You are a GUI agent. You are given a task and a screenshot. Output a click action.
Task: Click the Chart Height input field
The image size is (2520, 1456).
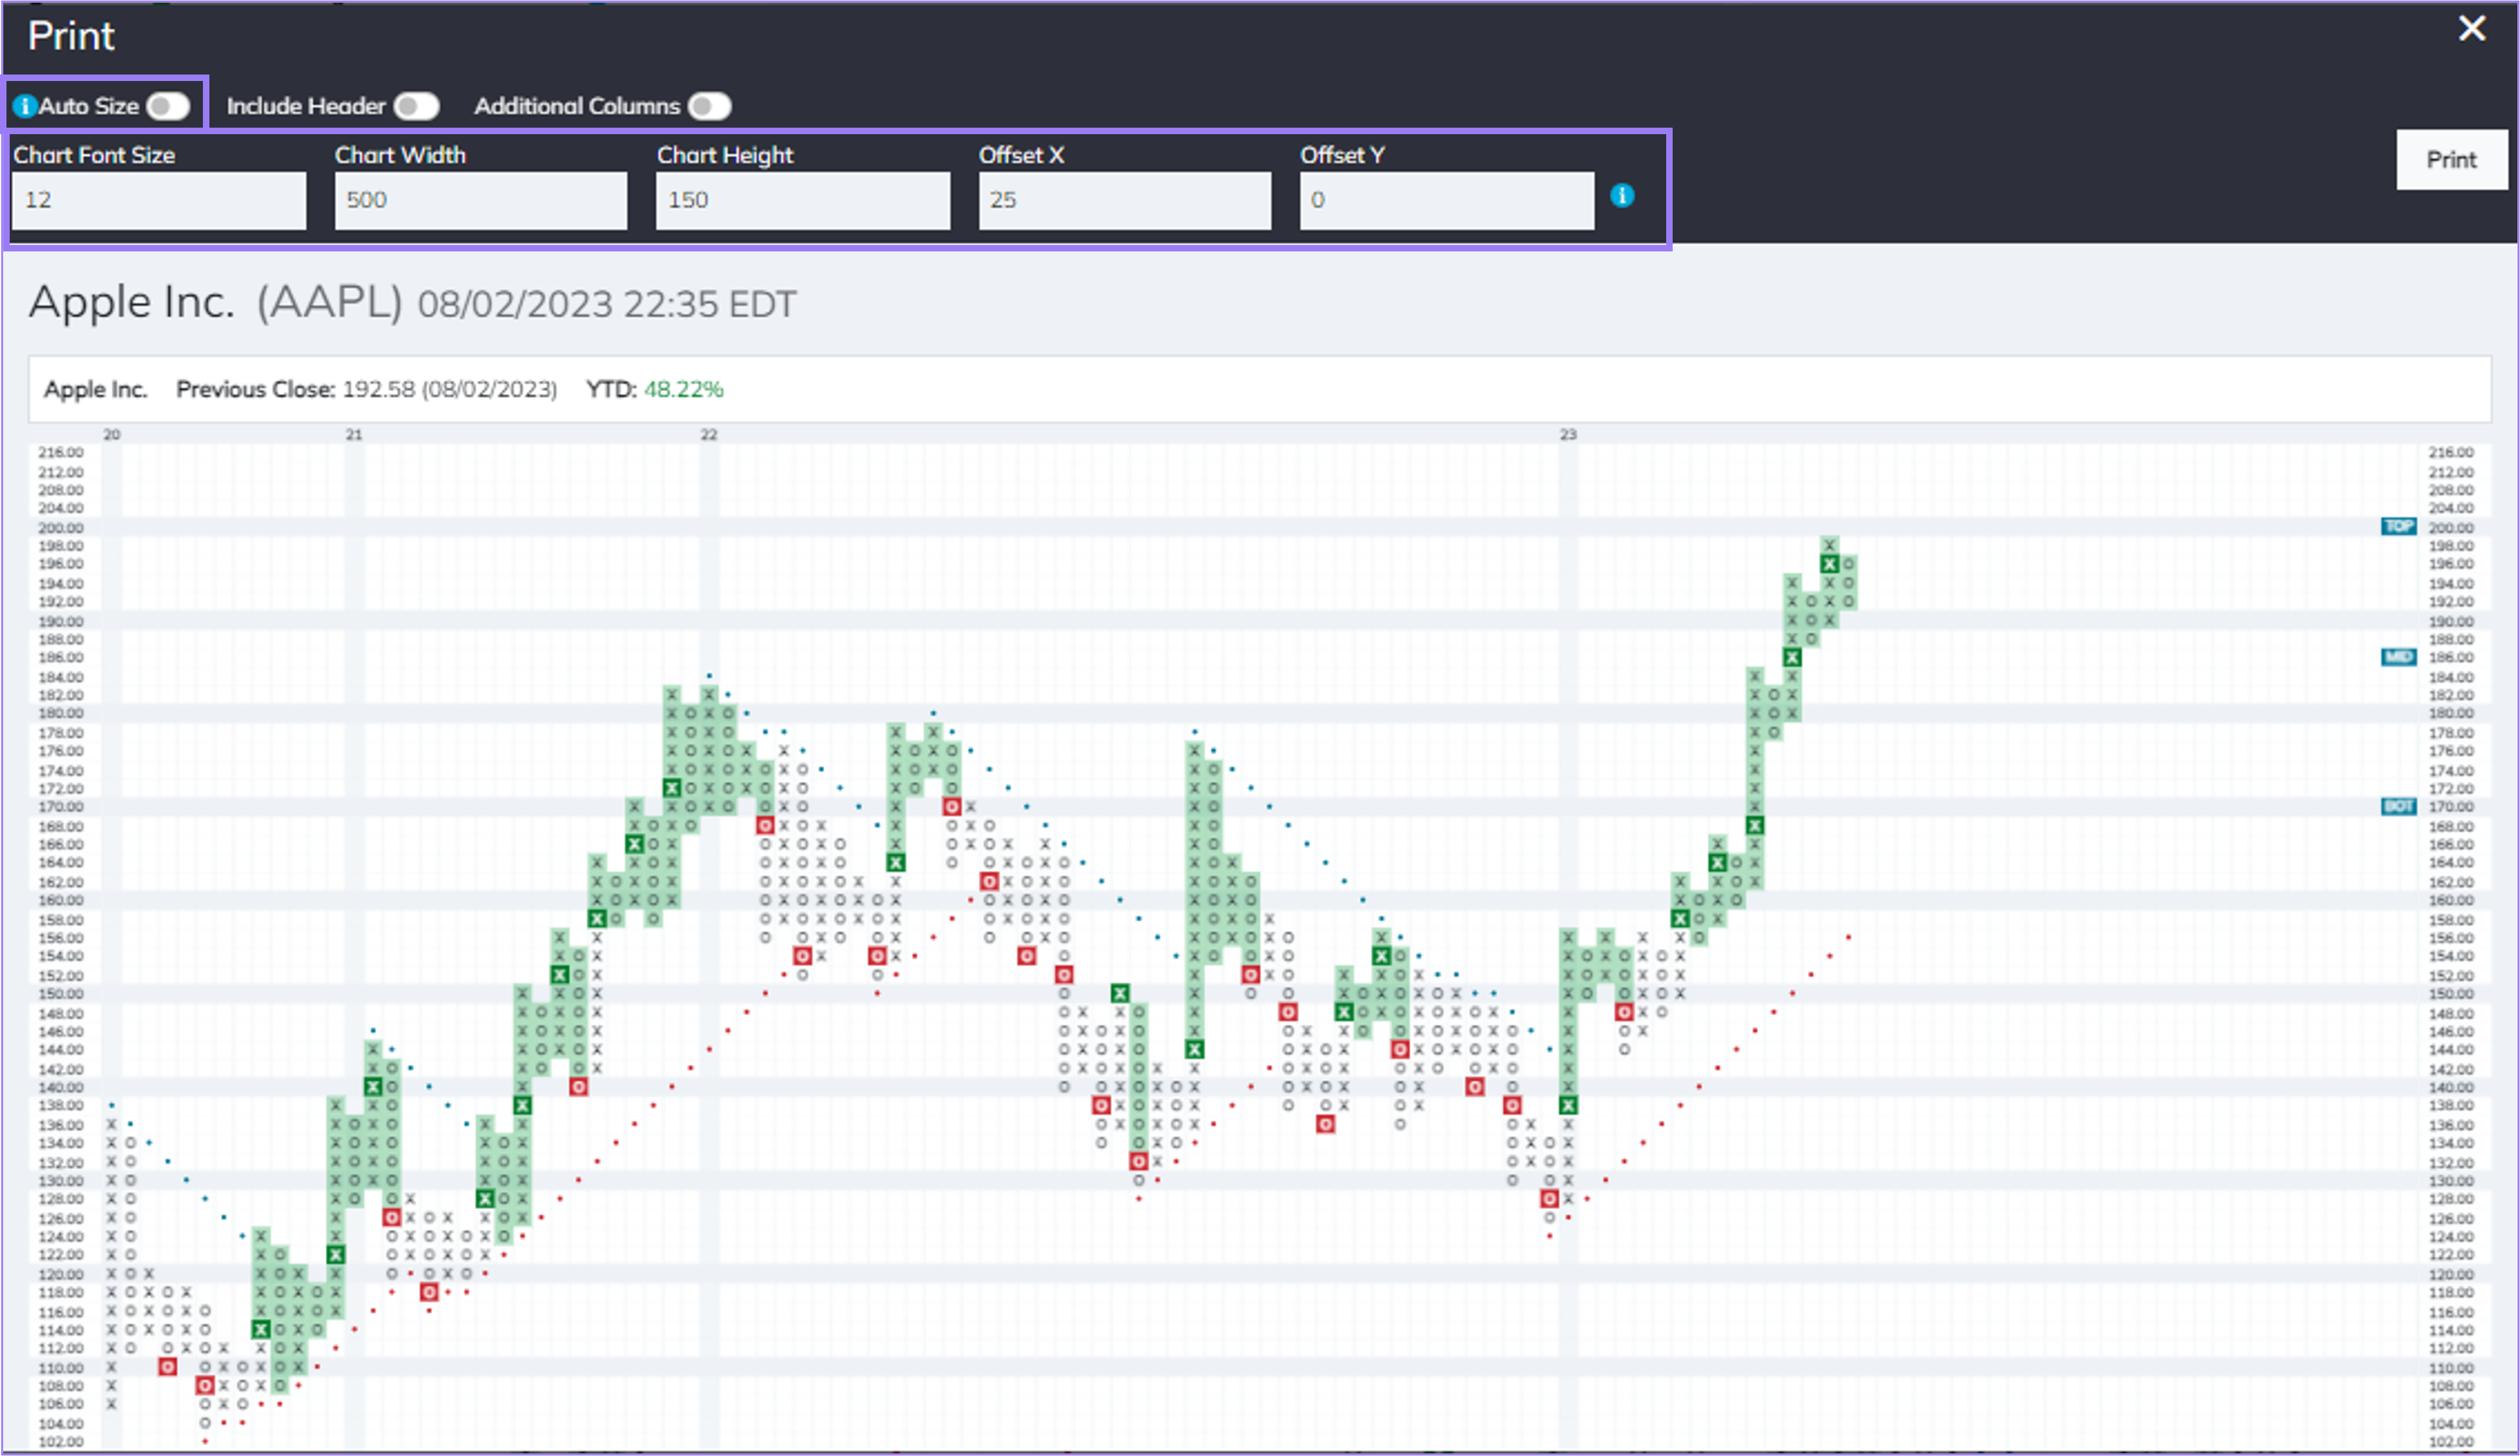(x=803, y=200)
